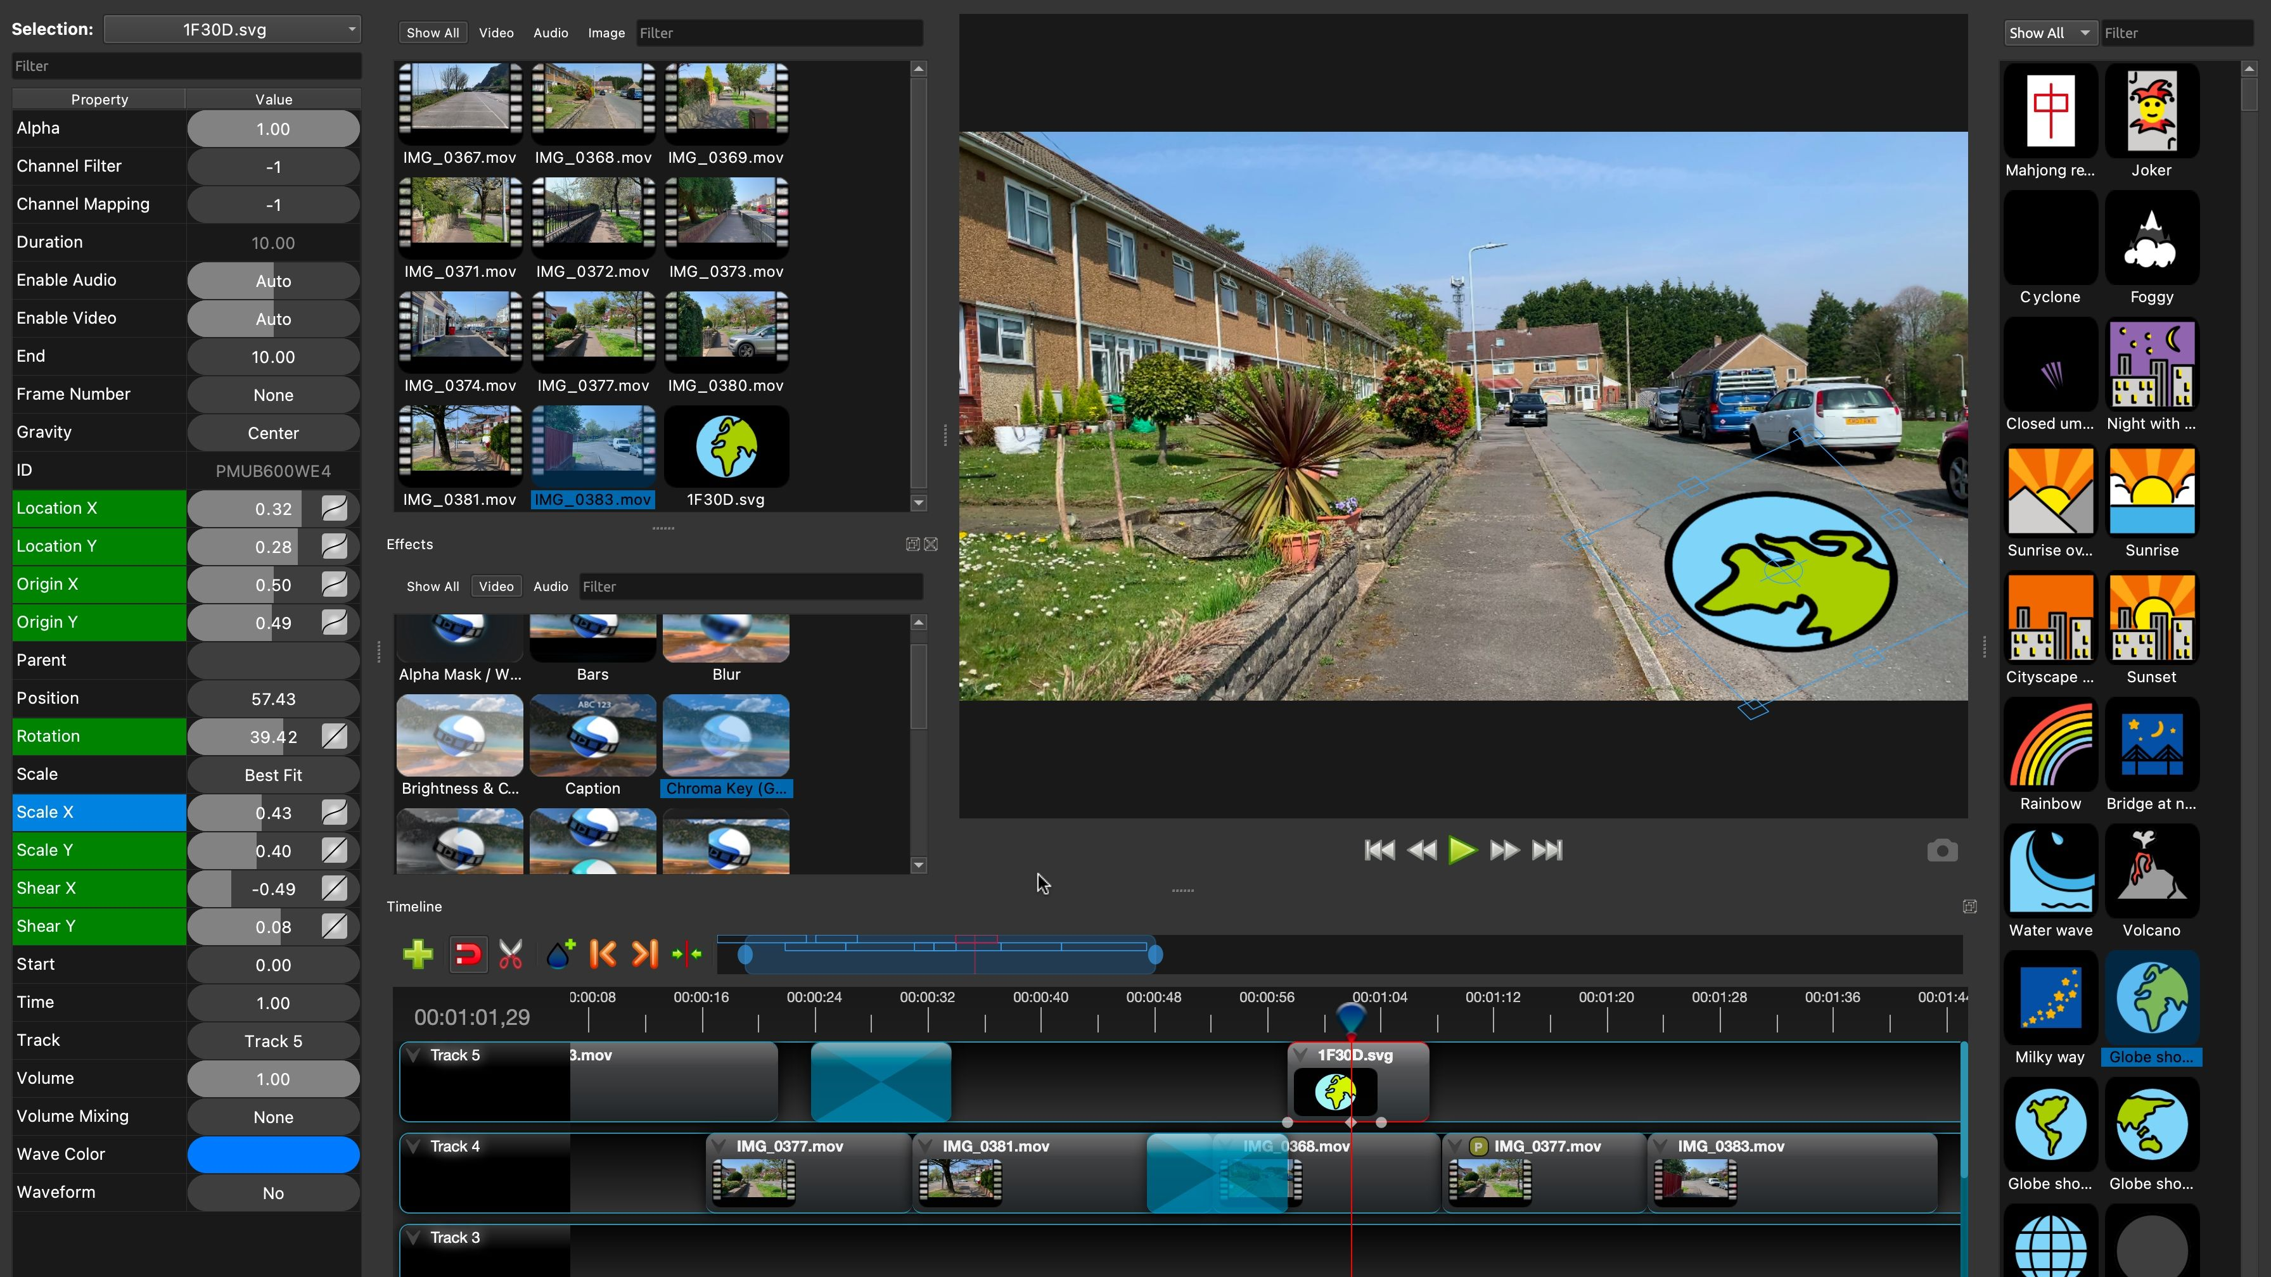The width and height of the screenshot is (2271, 1277).
Task: Collapse Track 5 with its arrow
Action: point(414,1055)
